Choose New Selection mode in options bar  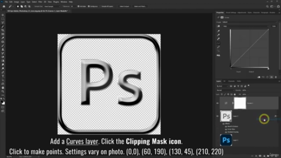tap(18, 7)
